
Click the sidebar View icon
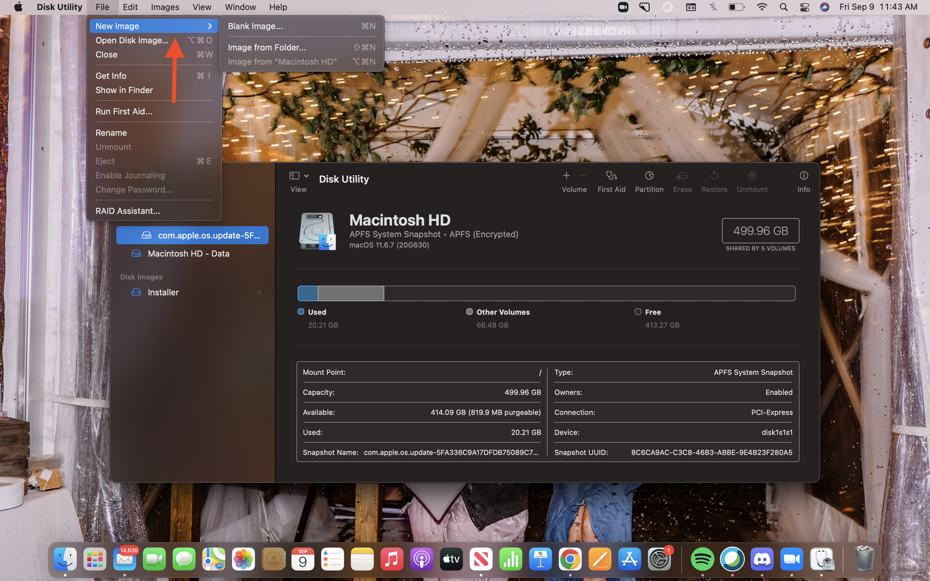point(294,175)
